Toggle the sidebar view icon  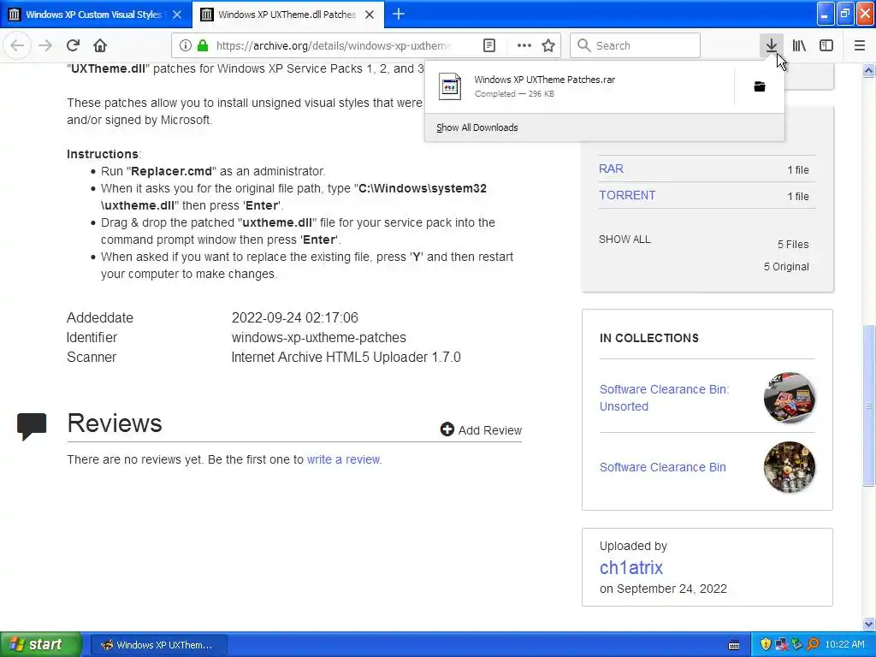click(x=826, y=45)
